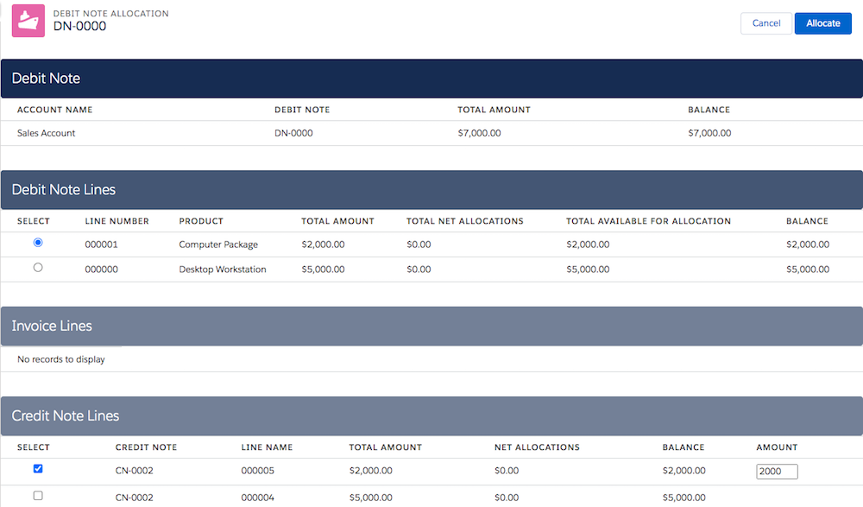Click the Desktop Workstation $5,000.00 total amount
The image size is (863, 507).
[323, 269]
